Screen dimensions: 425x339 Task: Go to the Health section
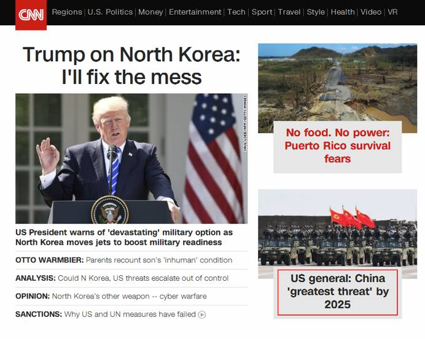pyautogui.click(x=343, y=12)
